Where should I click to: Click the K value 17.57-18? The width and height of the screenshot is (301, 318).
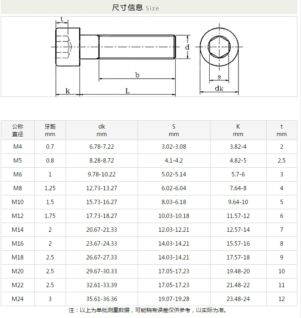pos(238,257)
